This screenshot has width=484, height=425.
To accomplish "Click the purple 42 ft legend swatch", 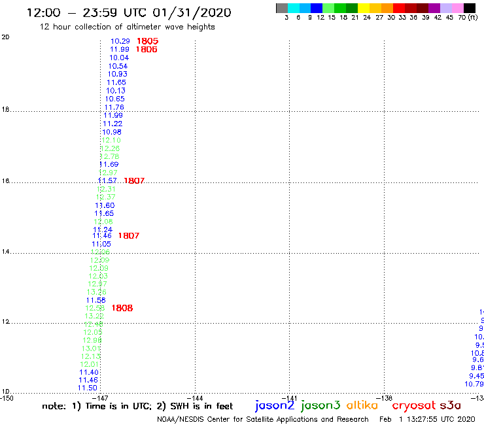I will [x=434, y=8].
